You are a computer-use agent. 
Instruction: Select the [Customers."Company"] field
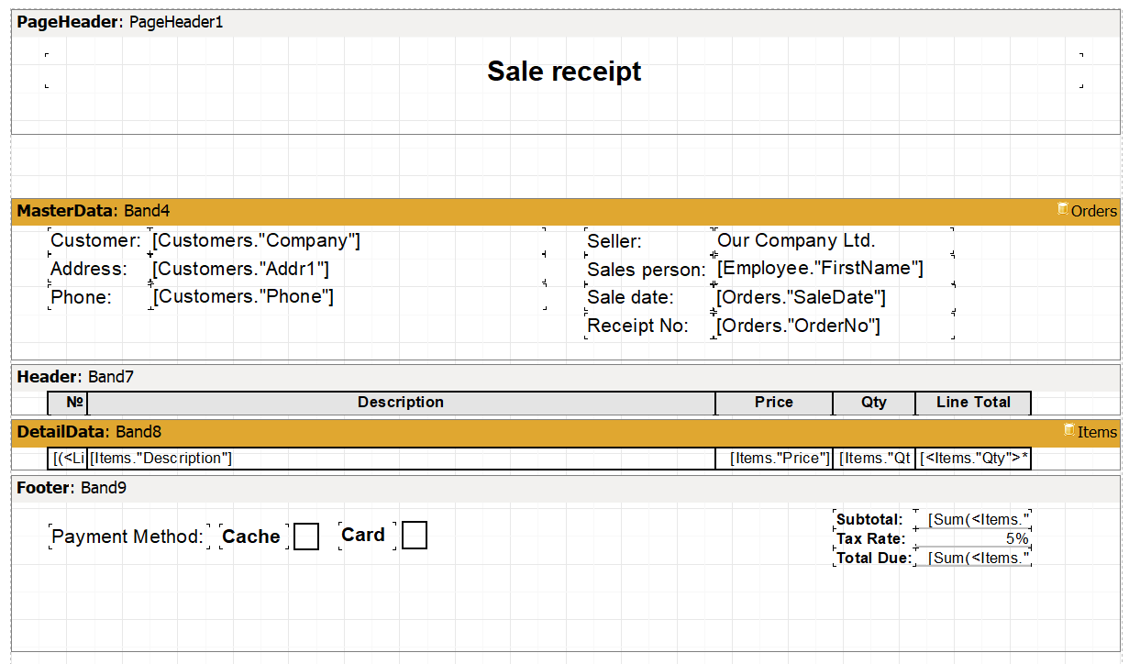(x=348, y=241)
